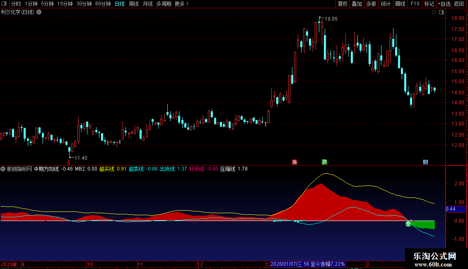
Task: Click month 12 on the time axis
Action: click(200, 264)
